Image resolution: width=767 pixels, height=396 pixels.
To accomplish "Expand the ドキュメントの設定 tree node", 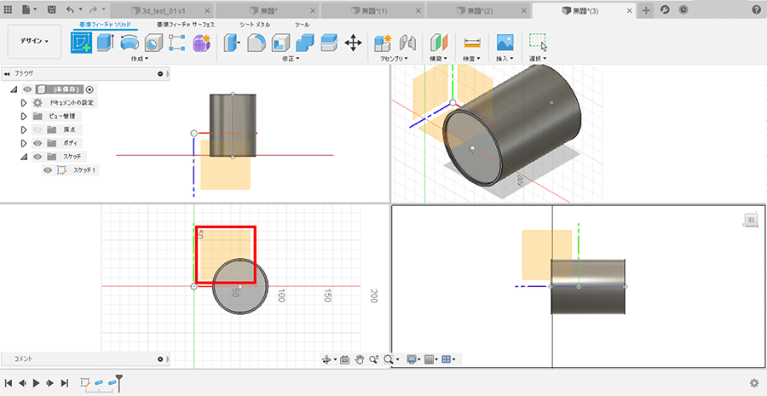I will [24, 102].
